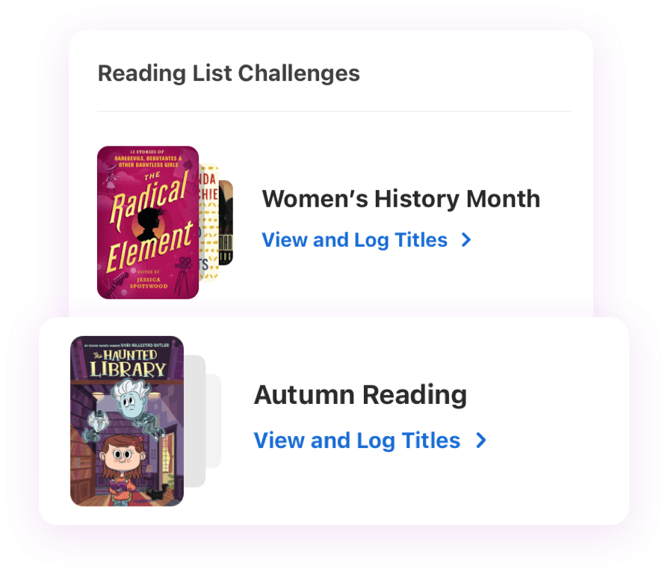Open the Autumn Reading challenge title

361,394
